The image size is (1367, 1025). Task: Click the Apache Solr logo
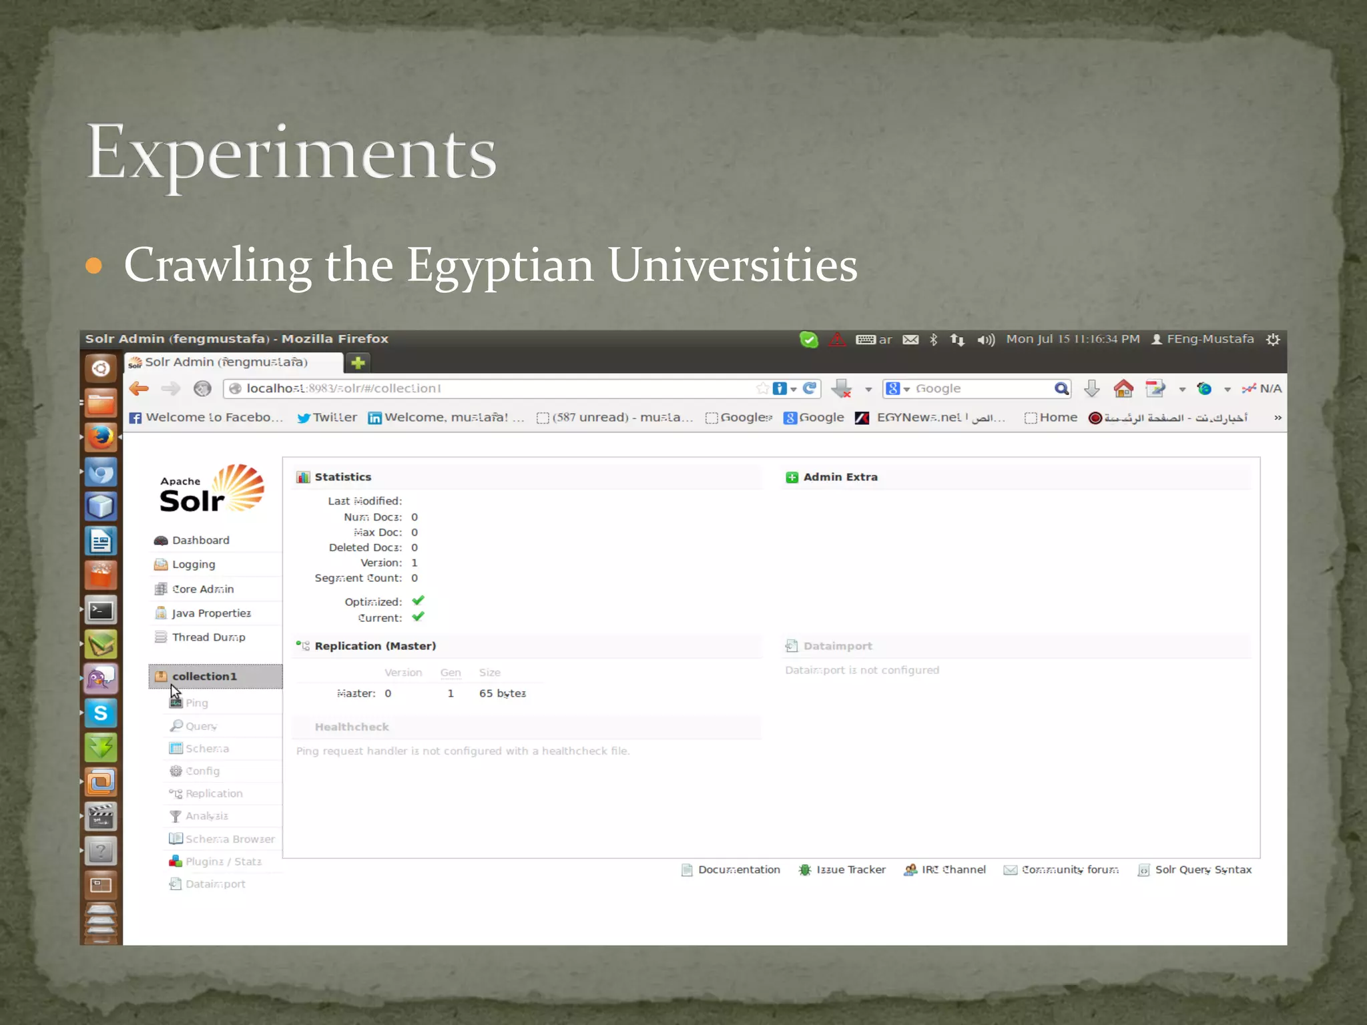pos(212,489)
